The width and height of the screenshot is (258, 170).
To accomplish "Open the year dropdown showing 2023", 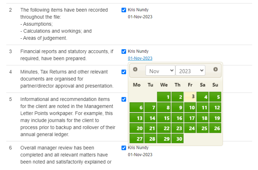I will 190,71.
